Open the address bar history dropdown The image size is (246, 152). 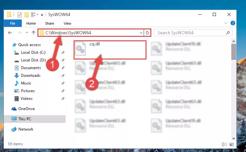click(x=141, y=33)
